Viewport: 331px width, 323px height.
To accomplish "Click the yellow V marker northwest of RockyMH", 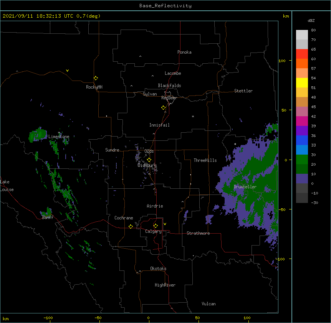I will click(67, 71).
